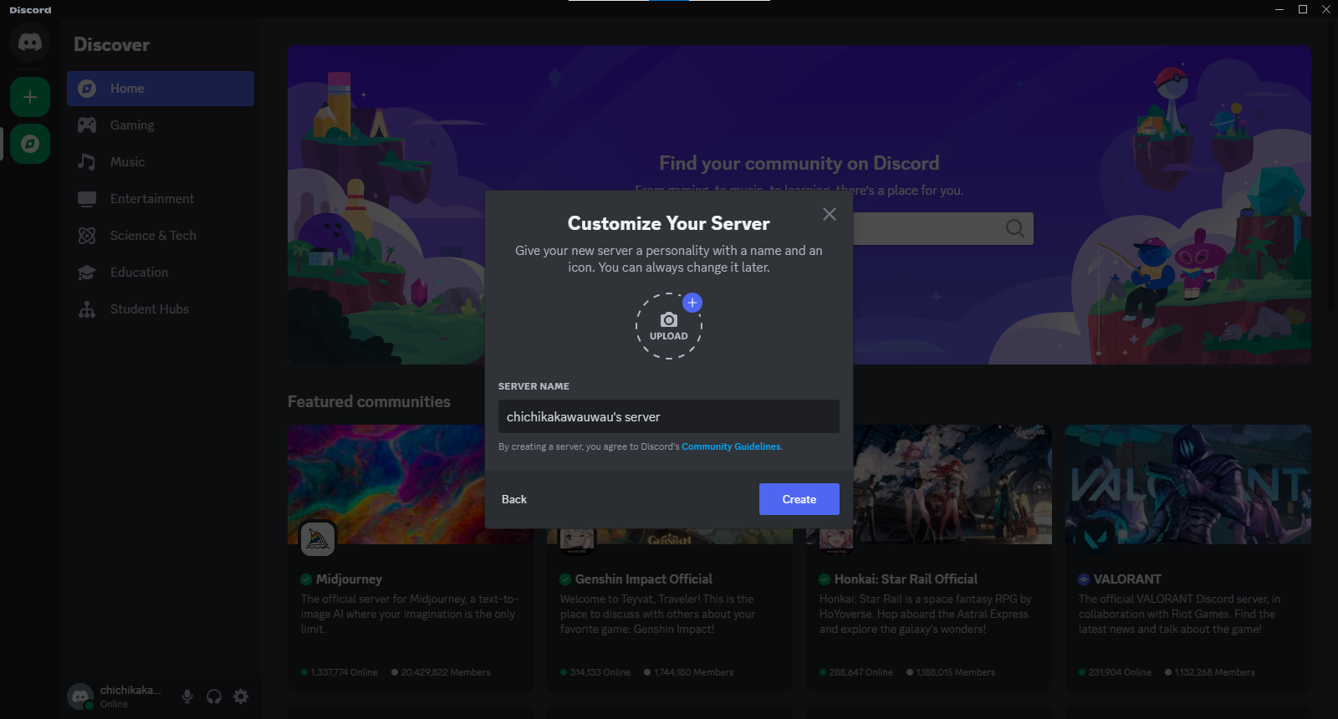Click the Server Name input field
1338x719 pixels.
(669, 416)
